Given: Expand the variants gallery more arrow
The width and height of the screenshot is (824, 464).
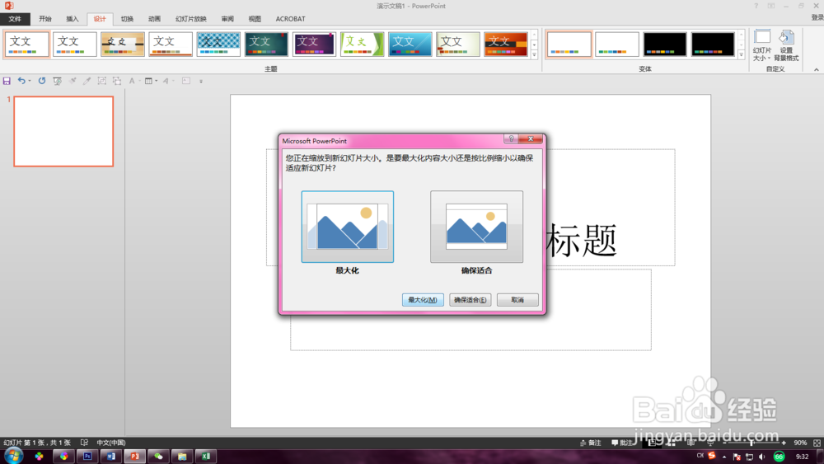Looking at the screenshot, I should point(742,54).
